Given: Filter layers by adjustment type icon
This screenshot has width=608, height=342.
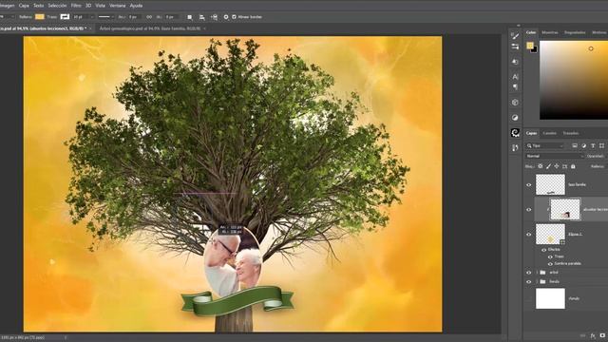Looking at the screenshot, I should [584, 145].
